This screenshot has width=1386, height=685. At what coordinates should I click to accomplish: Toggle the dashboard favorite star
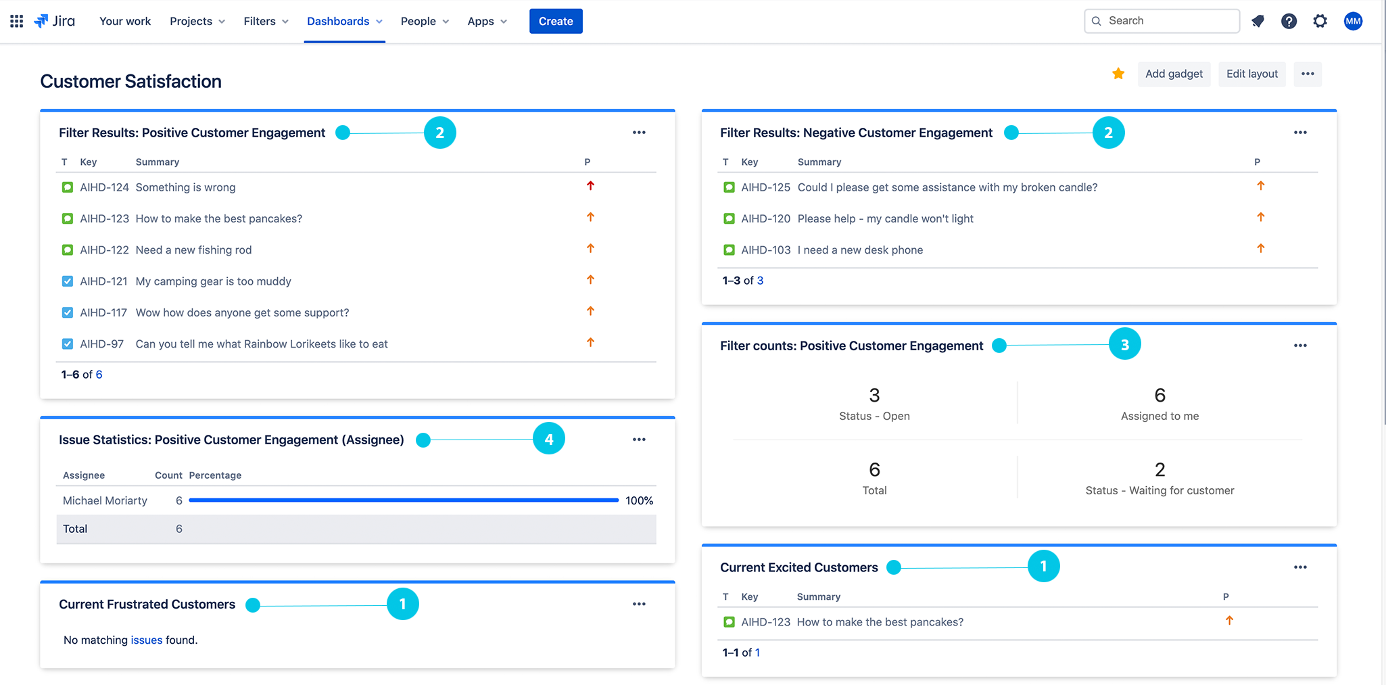[1118, 74]
